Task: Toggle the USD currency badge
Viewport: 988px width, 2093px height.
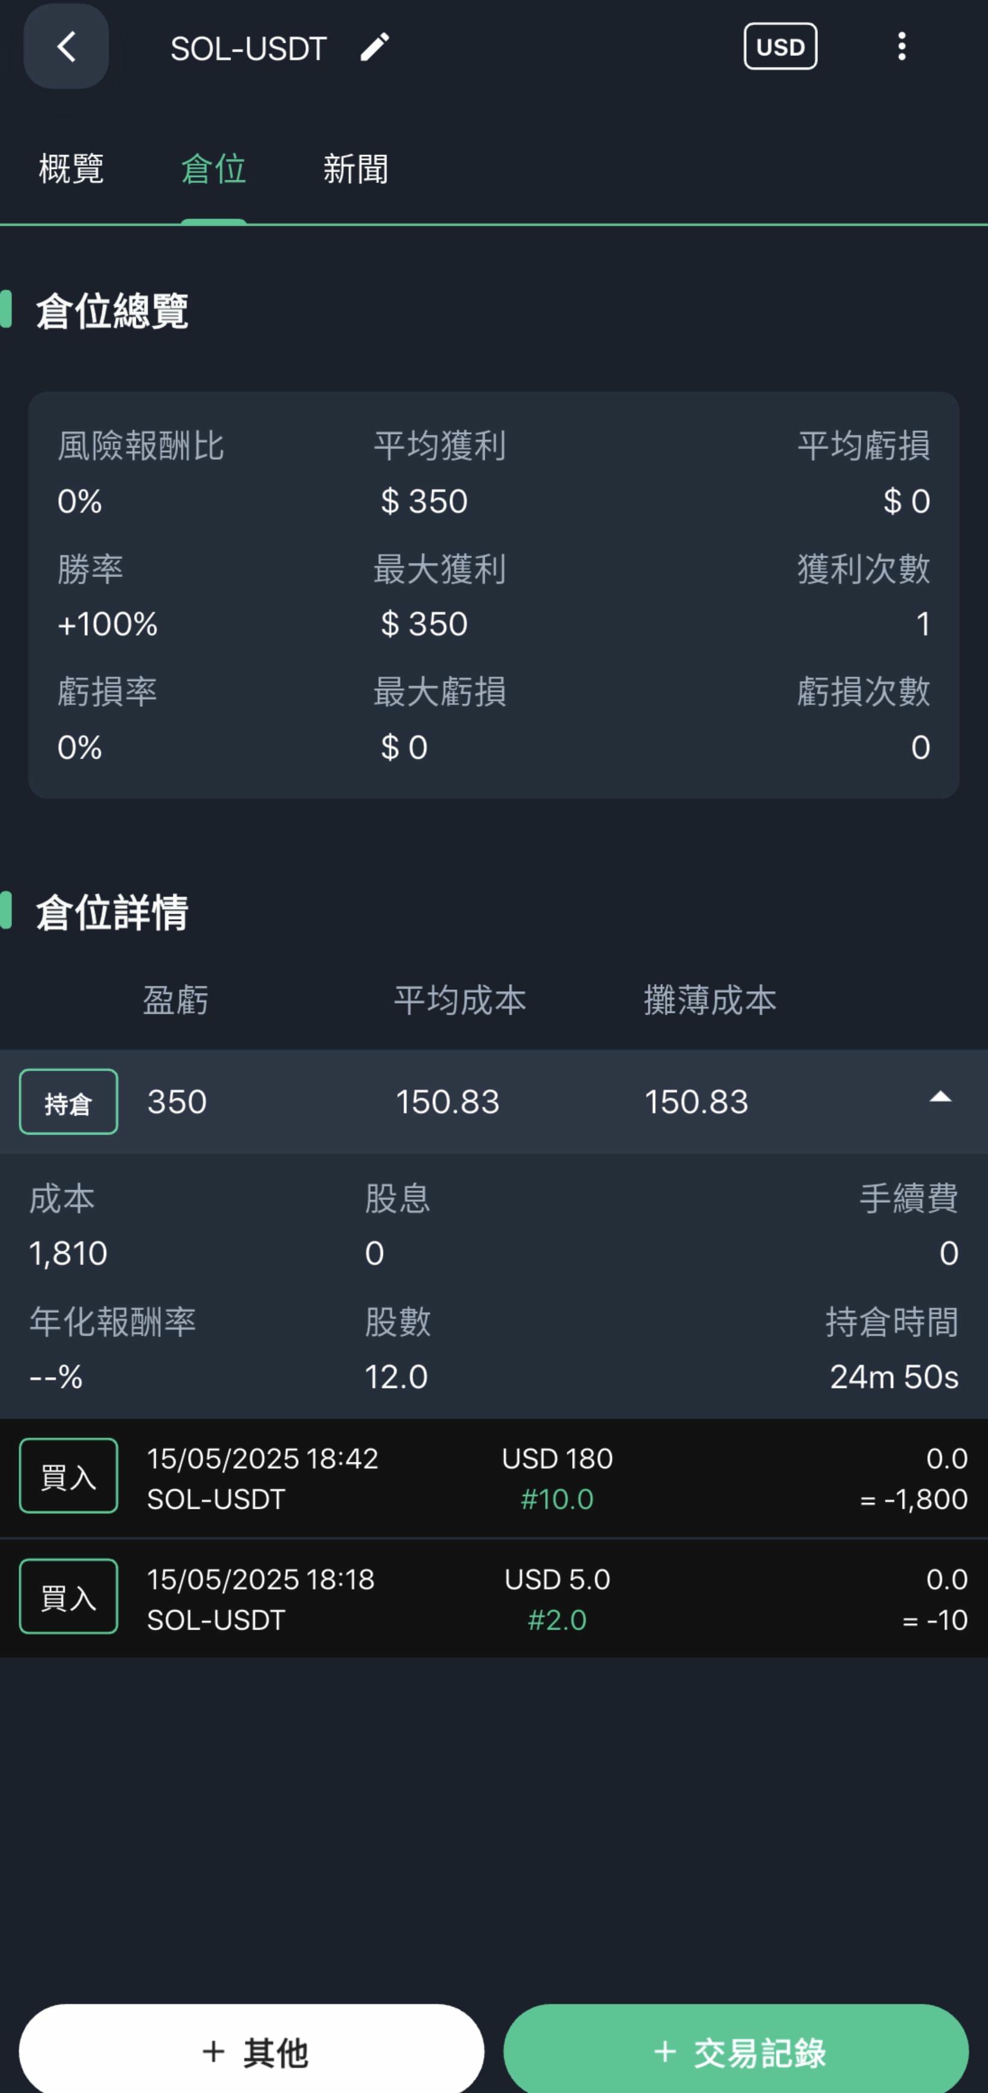Action: coord(780,46)
